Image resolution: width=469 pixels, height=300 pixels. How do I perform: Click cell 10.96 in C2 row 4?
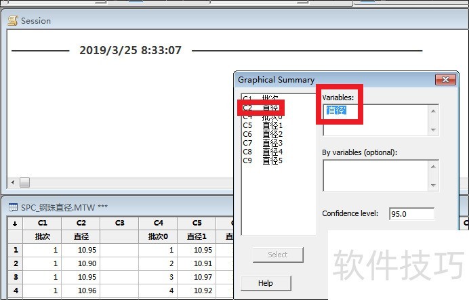[x=81, y=291]
